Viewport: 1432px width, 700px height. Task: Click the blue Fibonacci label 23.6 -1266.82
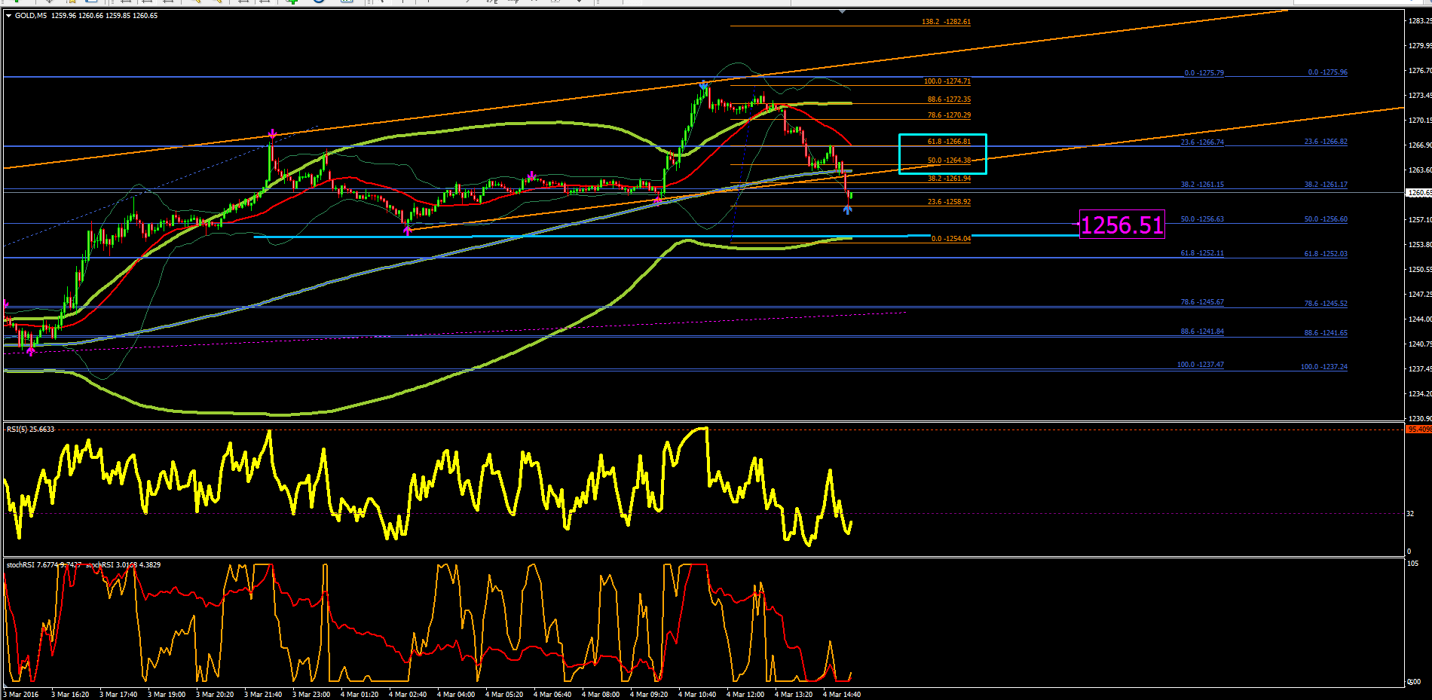(1326, 142)
